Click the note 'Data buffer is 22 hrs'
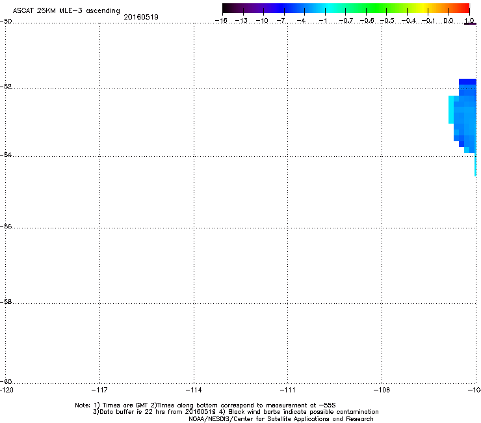 (129, 412)
